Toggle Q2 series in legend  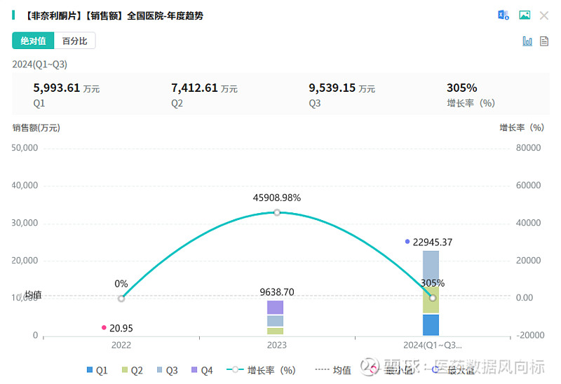(x=132, y=371)
